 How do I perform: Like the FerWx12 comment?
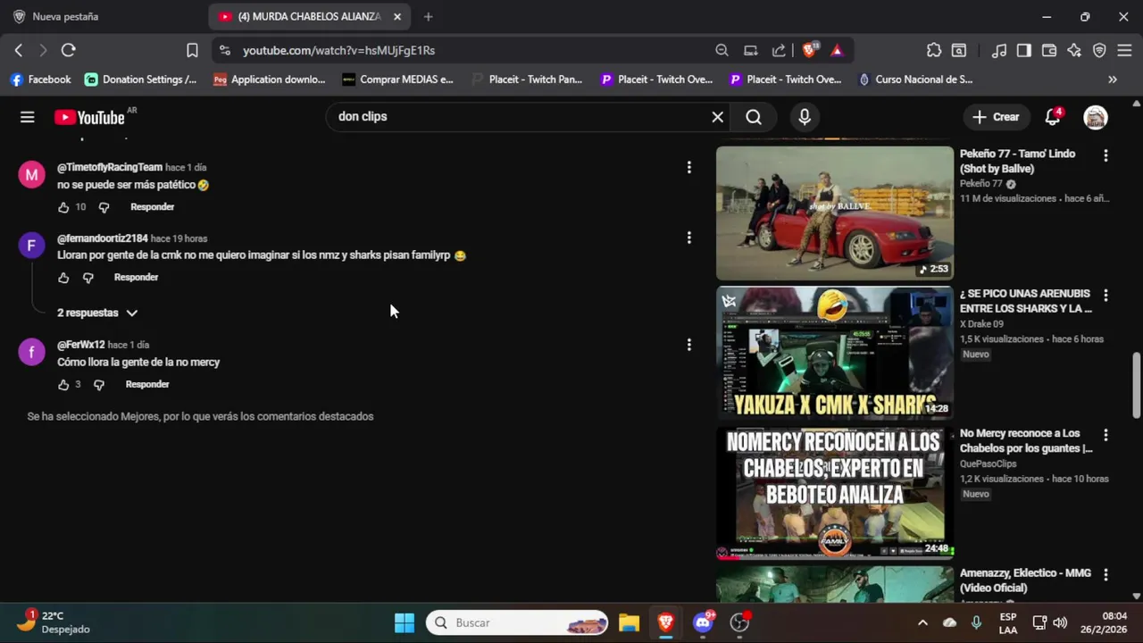[x=63, y=385]
